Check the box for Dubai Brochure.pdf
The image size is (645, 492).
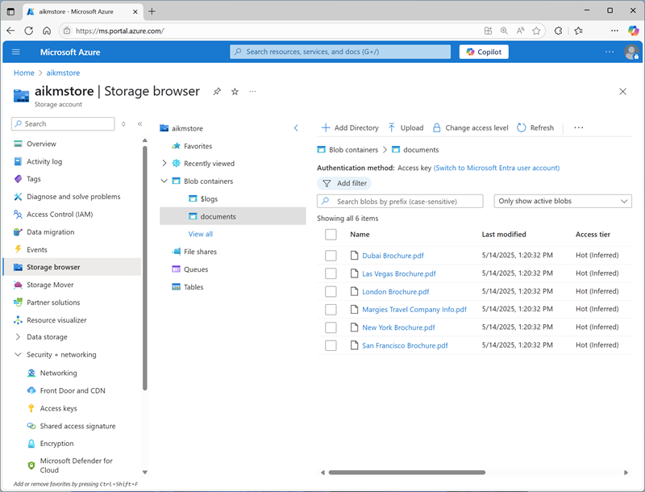tap(331, 256)
